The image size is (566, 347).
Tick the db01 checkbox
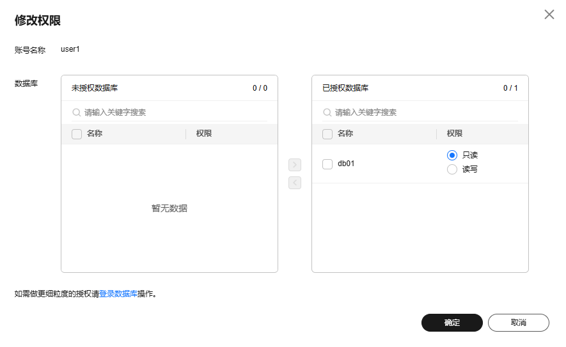(327, 164)
